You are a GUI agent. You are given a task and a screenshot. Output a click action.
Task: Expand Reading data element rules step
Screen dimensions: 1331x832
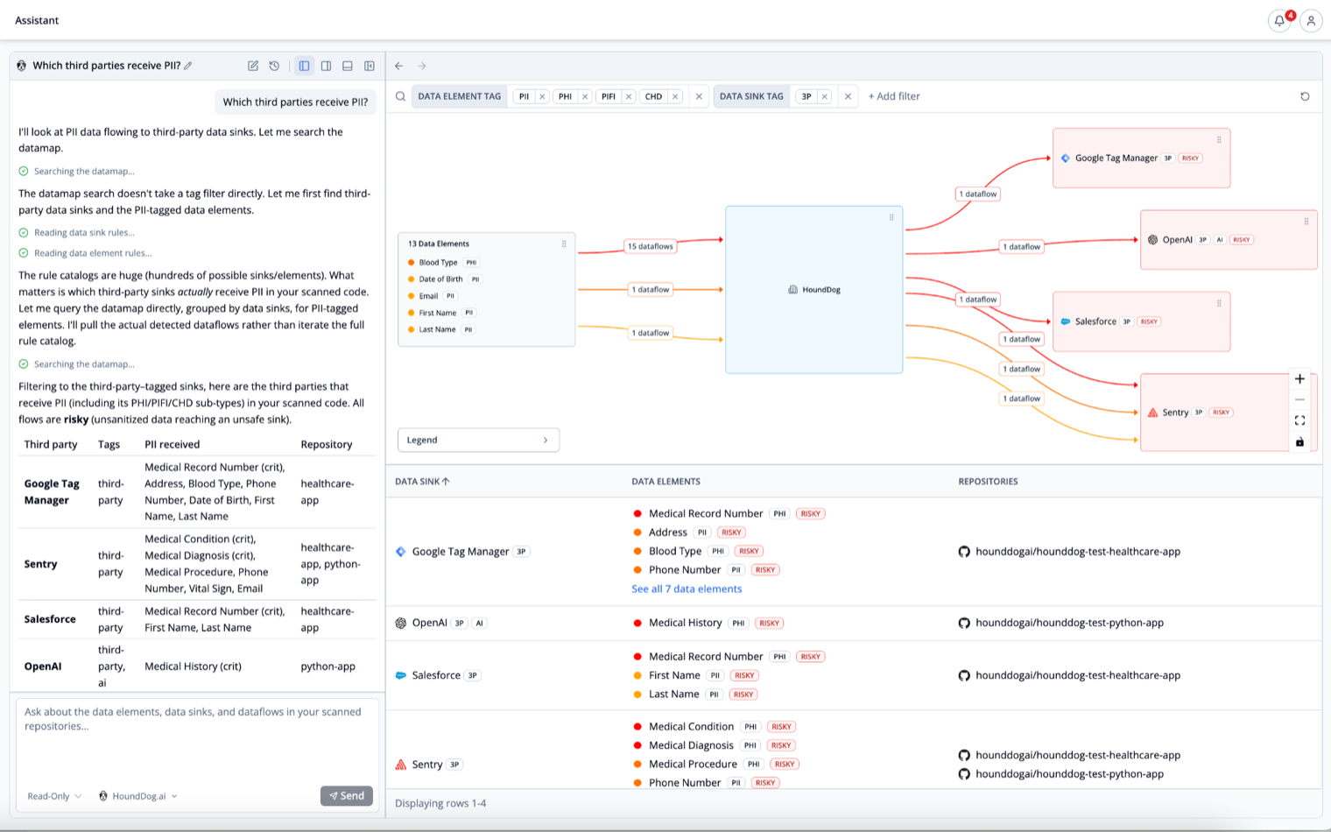[x=85, y=253]
